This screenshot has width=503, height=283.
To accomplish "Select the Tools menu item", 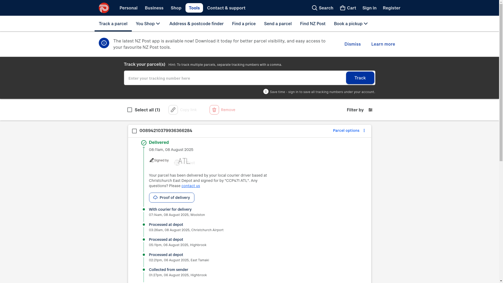I will pos(194,8).
